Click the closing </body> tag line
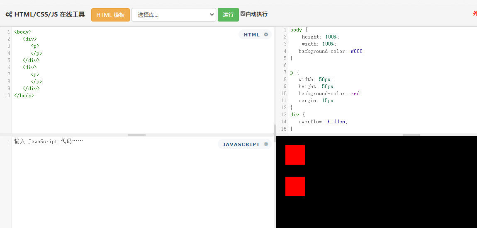This screenshot has width=477, height=228. [x=24, y=95]
